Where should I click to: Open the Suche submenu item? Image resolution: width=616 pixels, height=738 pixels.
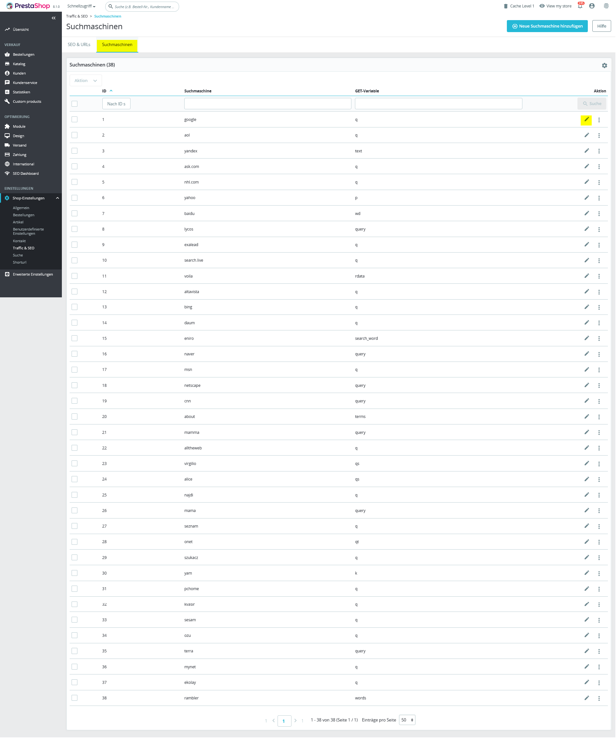pos(18,256)
